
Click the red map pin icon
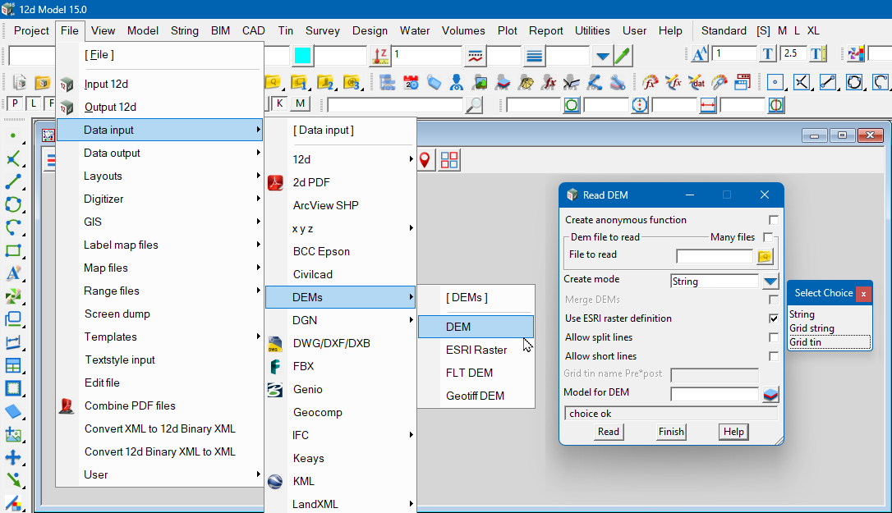425,160
